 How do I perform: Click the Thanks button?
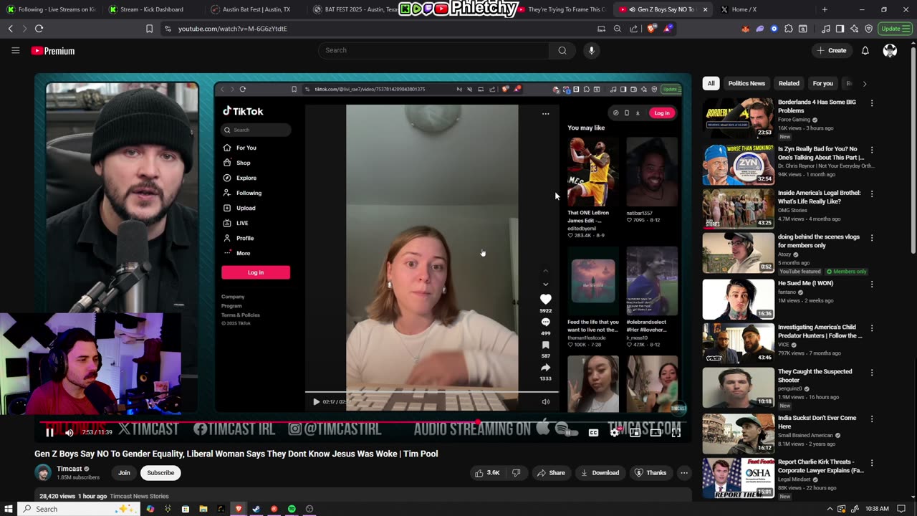point(650,473)
